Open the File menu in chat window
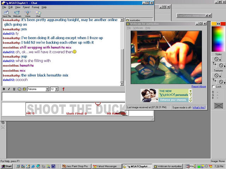The width and height of the screenshot is (226, 169). click(x=4, y=7)
